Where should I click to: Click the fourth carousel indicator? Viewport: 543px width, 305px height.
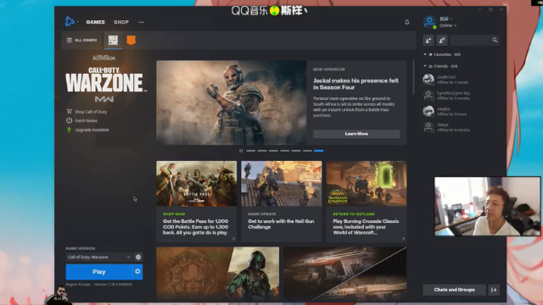click(285, 151)
